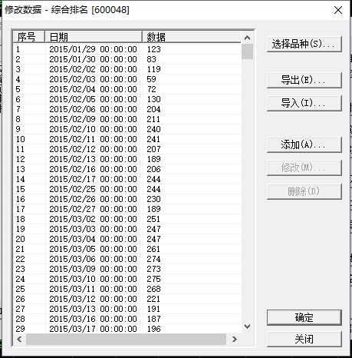Click data value 72 in row 5
Viewport: 352px width, 358px height.
151,89
